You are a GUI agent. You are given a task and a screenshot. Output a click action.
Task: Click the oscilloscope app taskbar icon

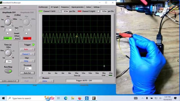pos(94,98)
